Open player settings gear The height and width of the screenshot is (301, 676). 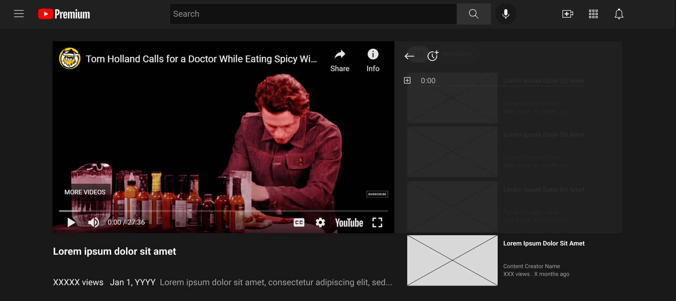[x=320, y=222]
